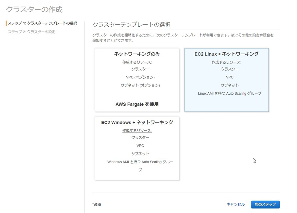Cancel cluster creation with キャンセル
297x213 pixels.
coord(236,205)
